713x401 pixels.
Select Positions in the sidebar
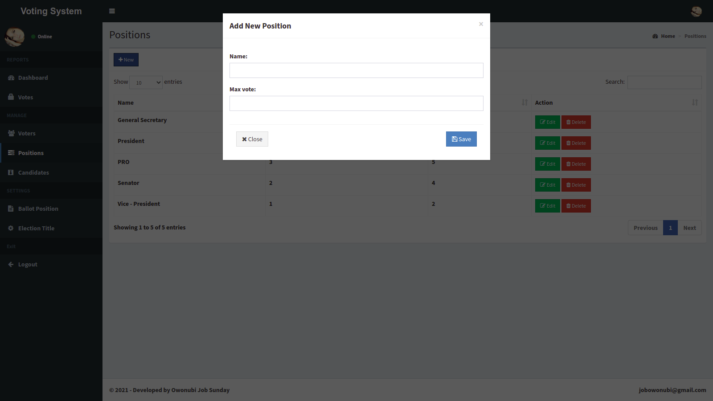tap(51, 153)
